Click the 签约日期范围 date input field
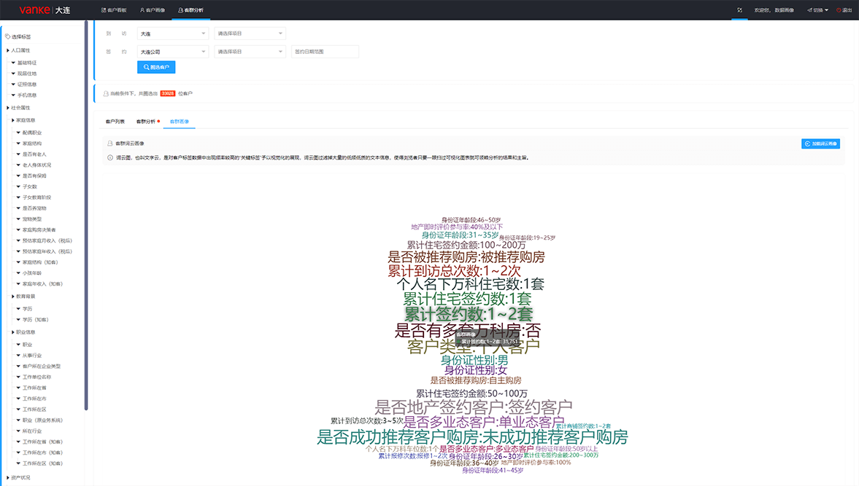 [325, 52]
